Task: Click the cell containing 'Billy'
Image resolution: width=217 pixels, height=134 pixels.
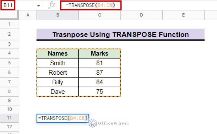Action: click(58, 82)
